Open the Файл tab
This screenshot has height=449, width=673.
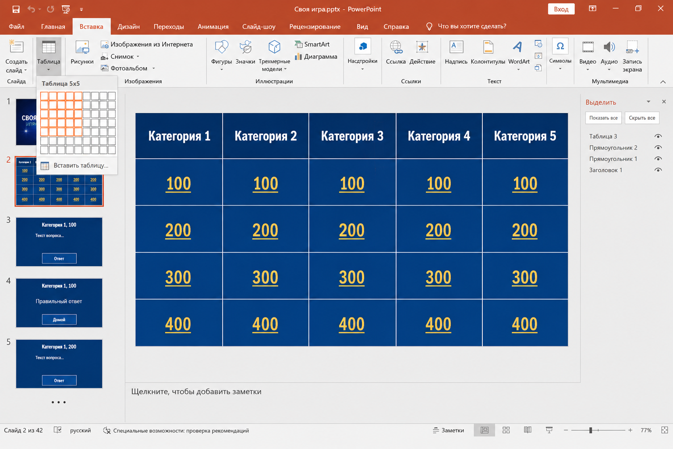point(17,26)
